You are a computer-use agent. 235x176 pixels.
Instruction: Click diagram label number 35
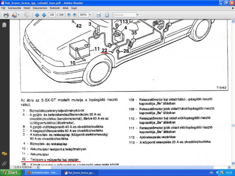click(x=134, y=33)
